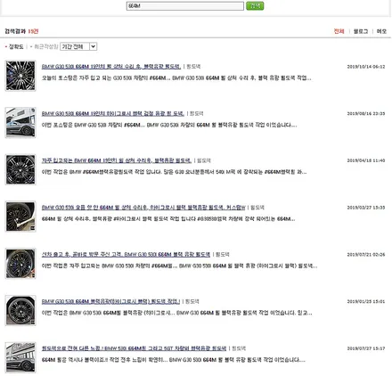Open wheel thumbnail of the 2019/01/25 post
Screen dimensions: 392x376
pos(20,310)
